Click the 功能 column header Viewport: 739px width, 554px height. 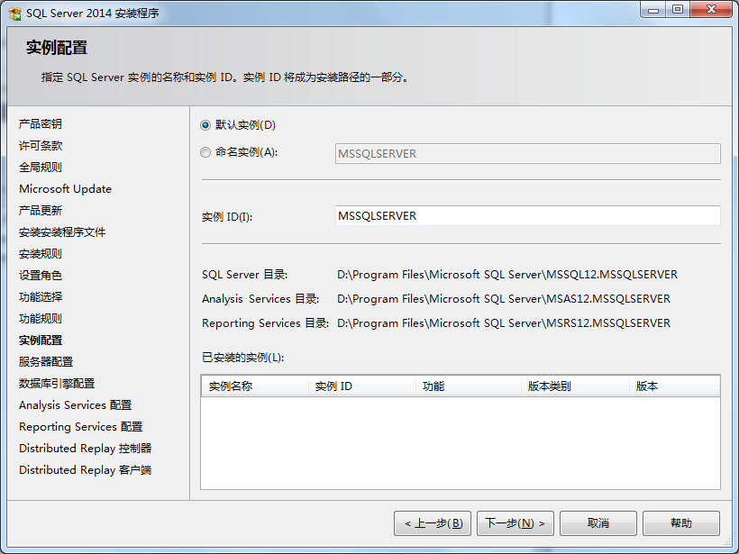click(x=469, y=386)
